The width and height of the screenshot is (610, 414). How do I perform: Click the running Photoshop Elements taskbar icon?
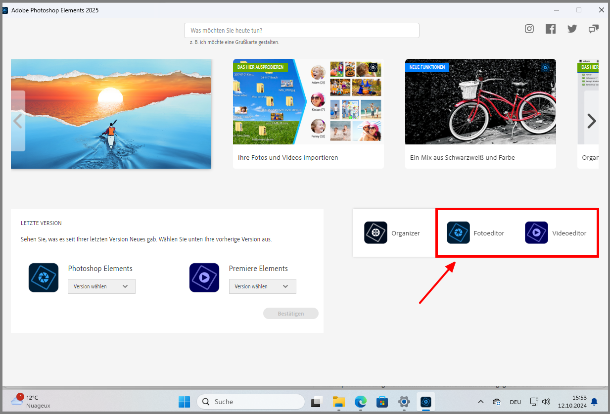[x=426, y=402]
